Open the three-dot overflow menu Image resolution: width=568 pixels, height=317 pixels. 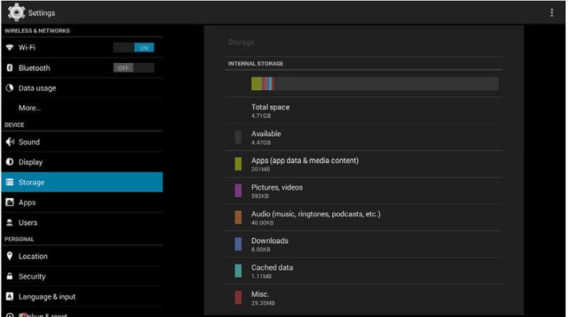[552, 13]
